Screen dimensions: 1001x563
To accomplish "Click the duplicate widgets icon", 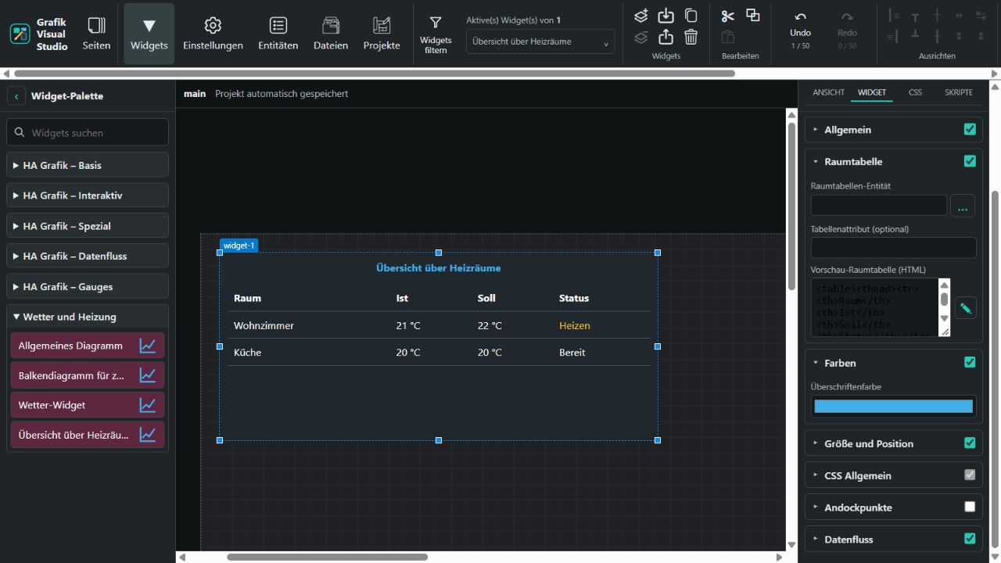I will 691,16.
